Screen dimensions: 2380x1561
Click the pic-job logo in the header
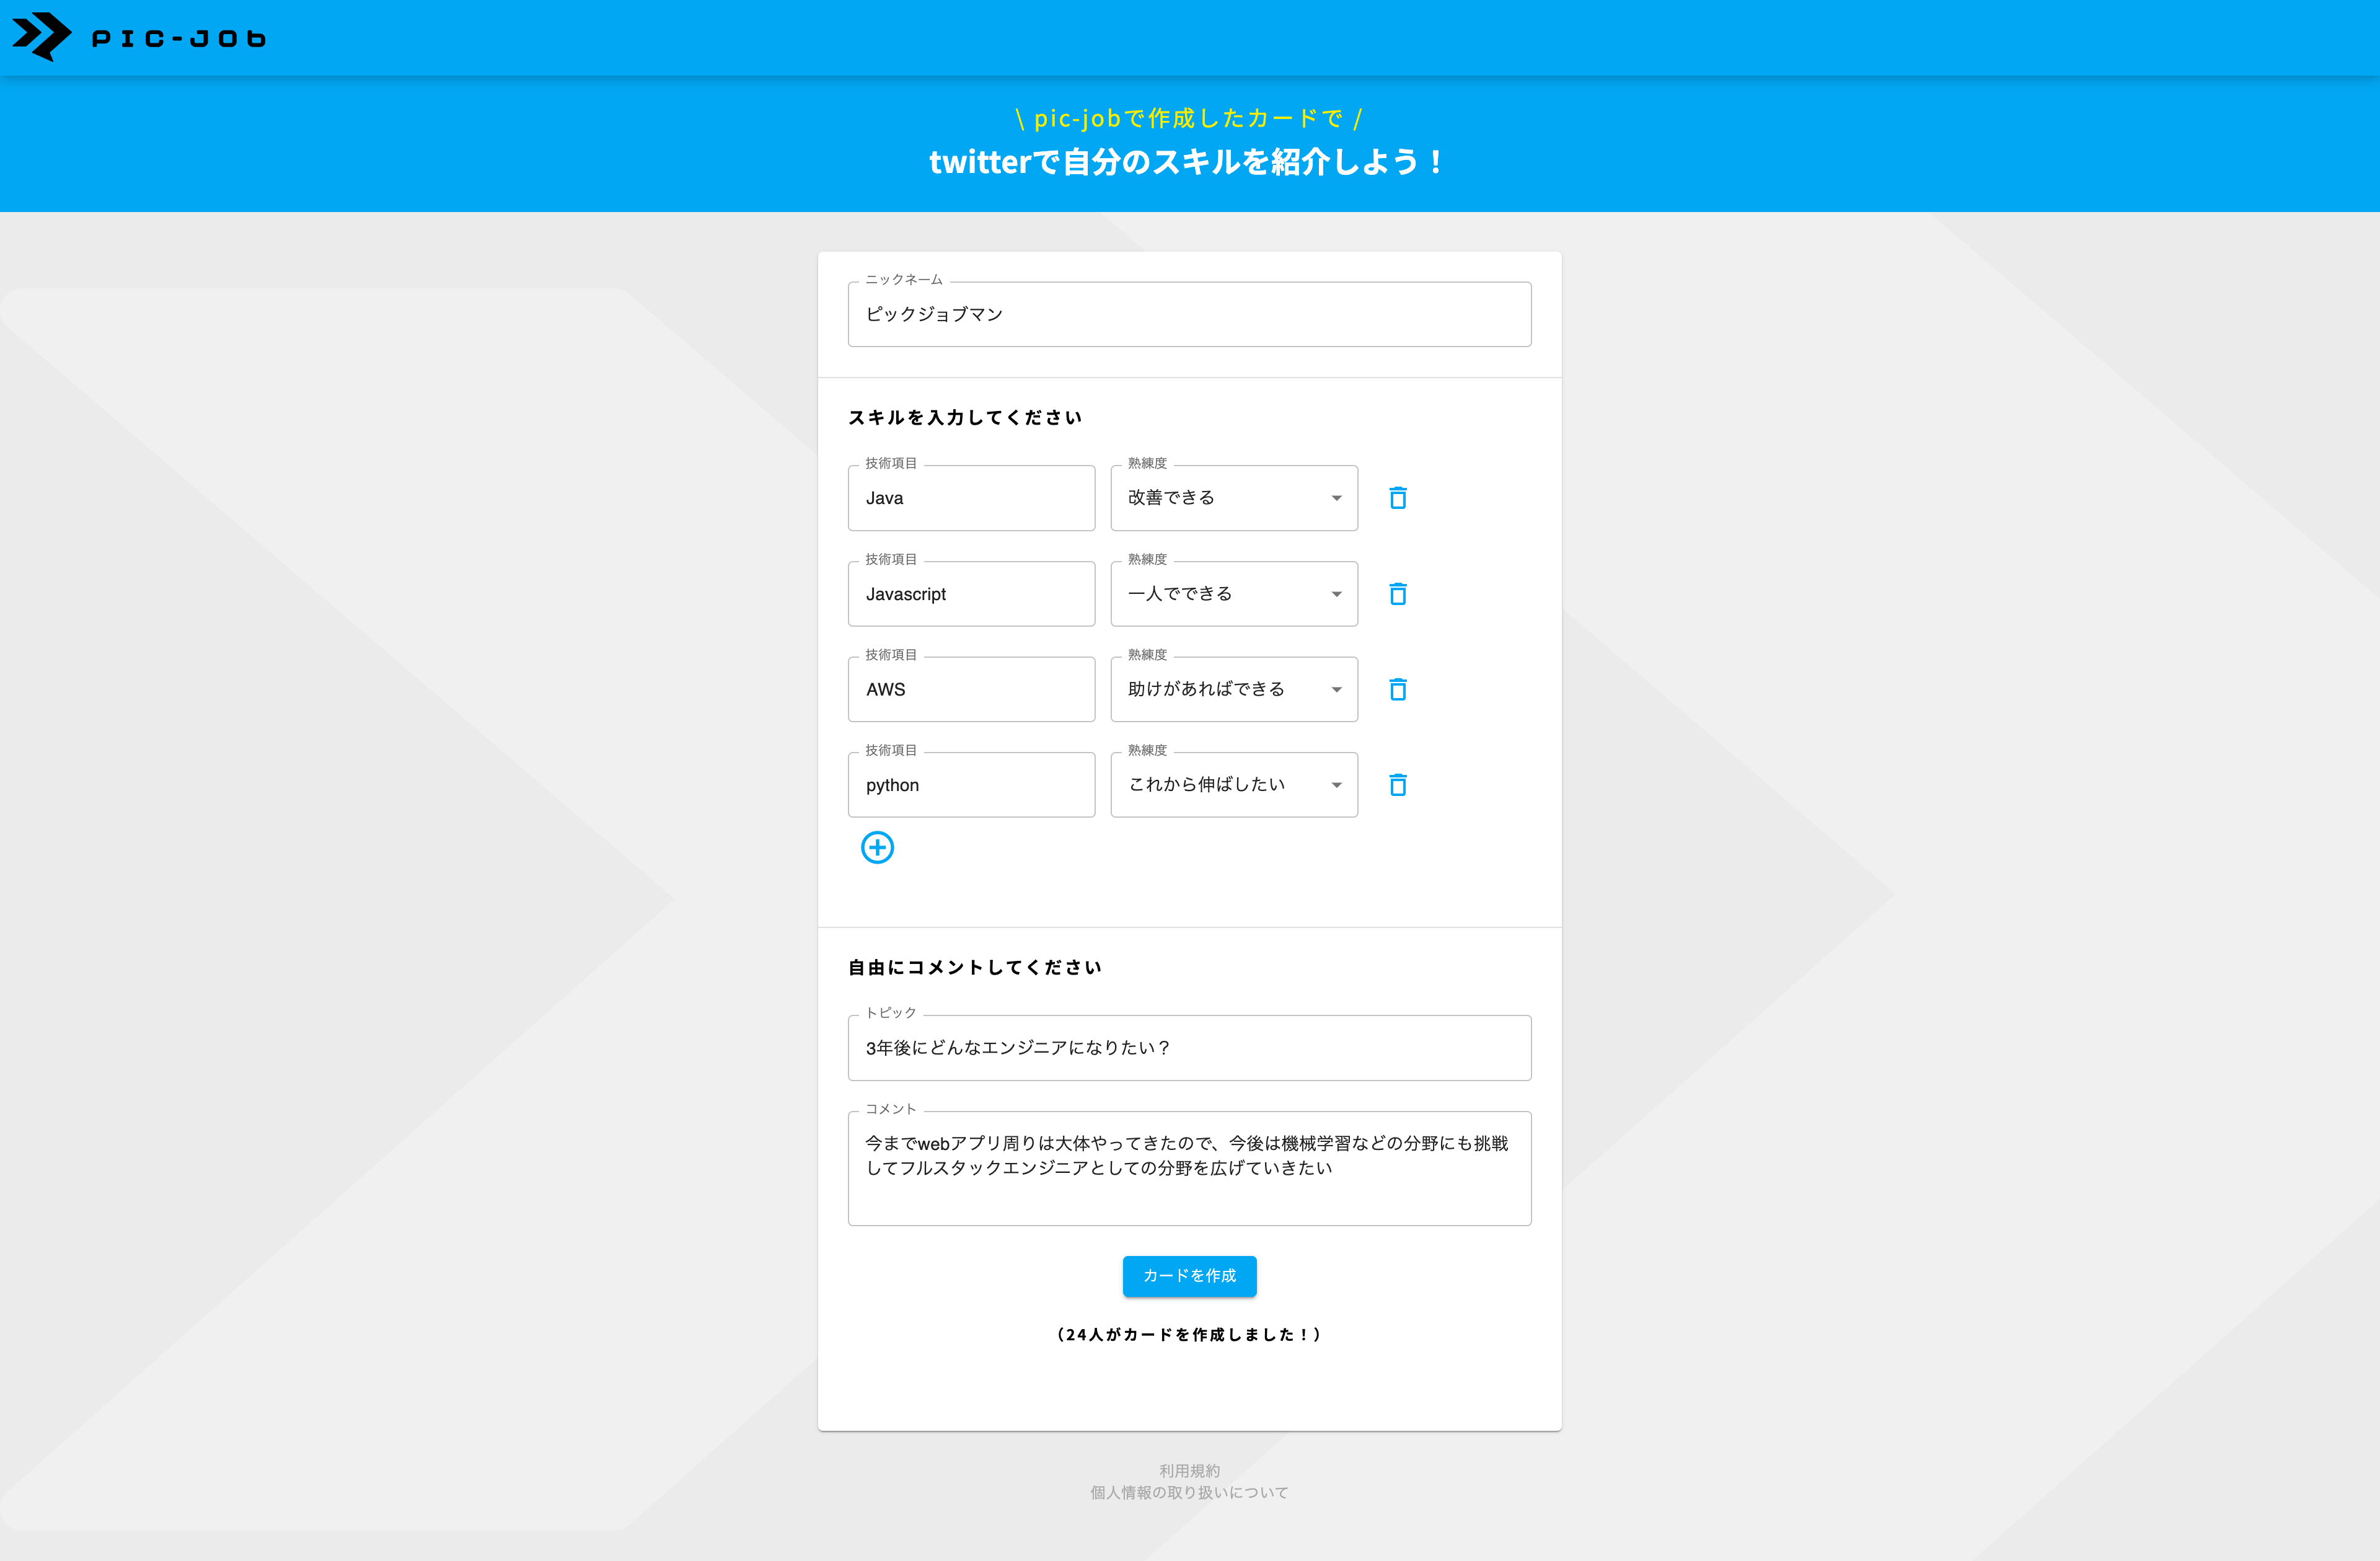point(139,37)
